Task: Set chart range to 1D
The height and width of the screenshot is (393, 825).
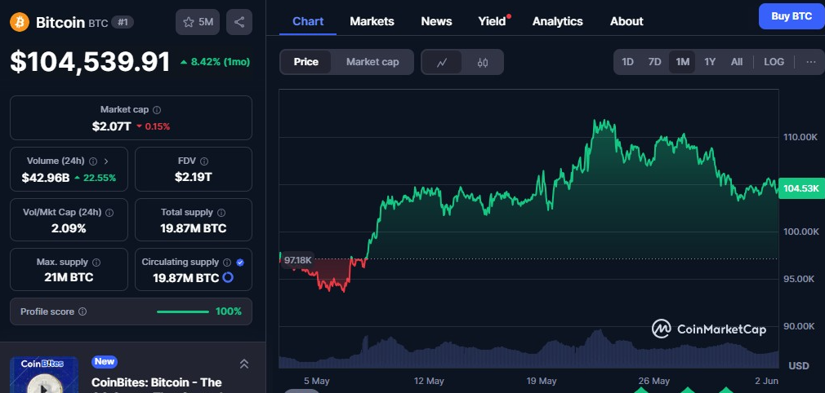Action: click(x=627, y=62)
